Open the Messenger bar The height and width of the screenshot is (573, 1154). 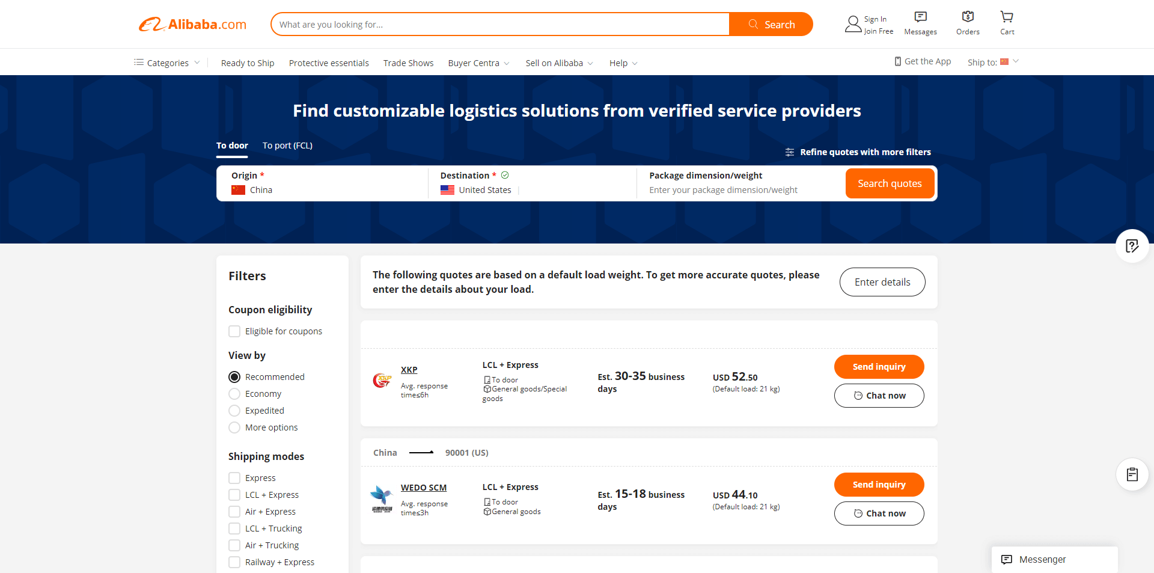point(1054,560)
